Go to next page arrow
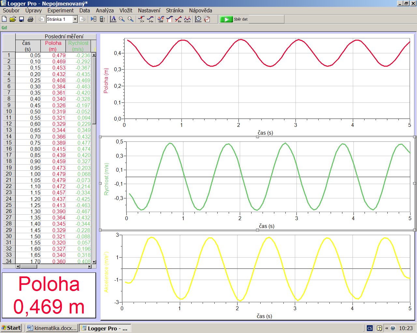 click(83, 19)
